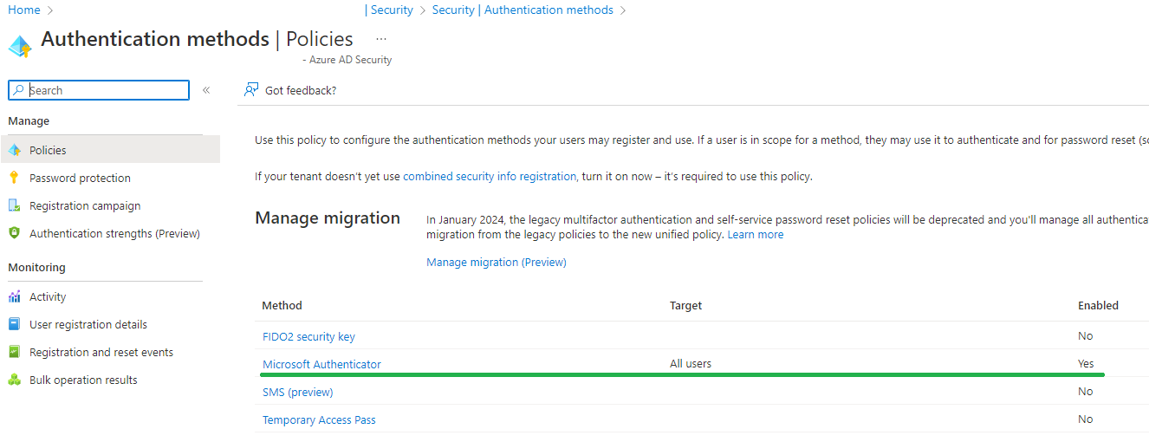
Task: Click the User registration details icon
Action: [14, 324]
